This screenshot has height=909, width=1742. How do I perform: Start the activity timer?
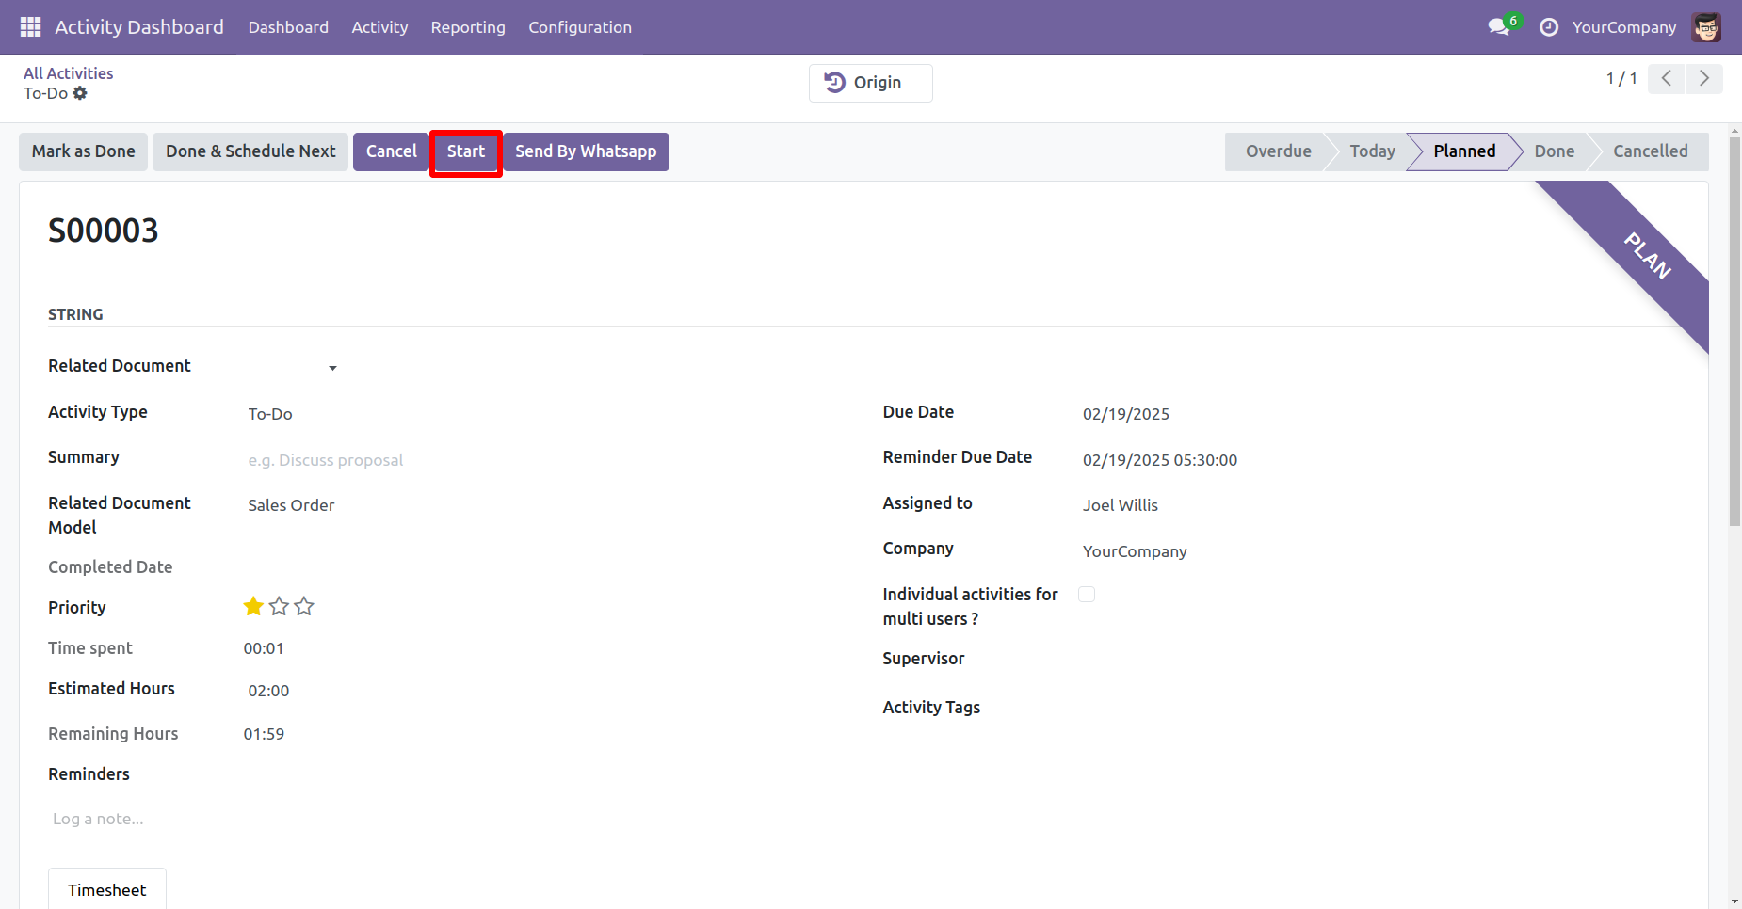tap(466, 151)
